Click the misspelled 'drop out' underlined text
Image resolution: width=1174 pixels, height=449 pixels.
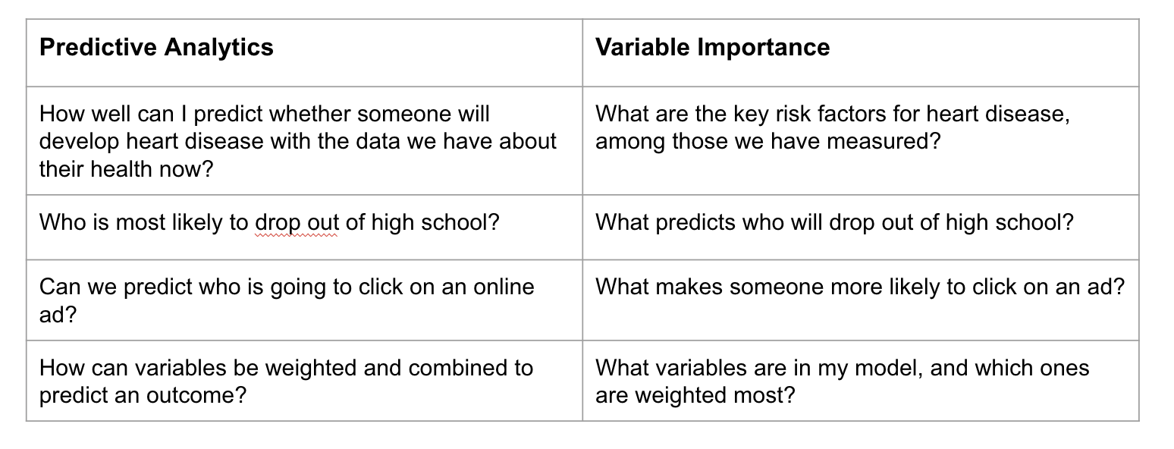(x=297, y=224)
